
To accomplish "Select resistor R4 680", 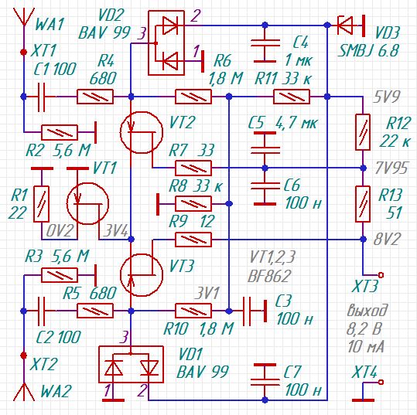I will (95, 97).
